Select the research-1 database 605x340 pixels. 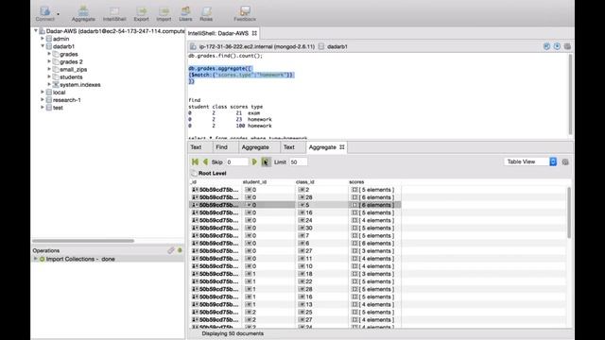[x=66, y=100]
